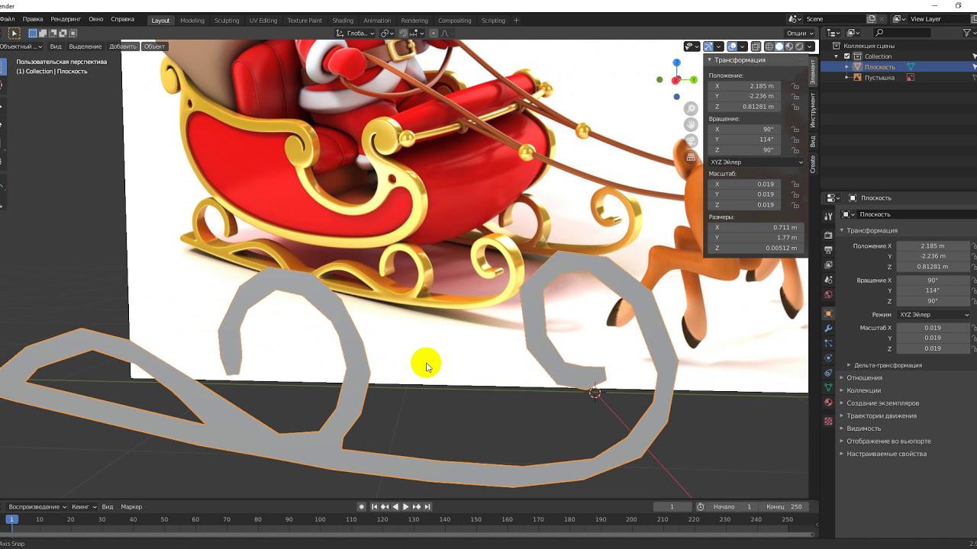Viewport: 977px width, 549px height.
Task: Open the object visibility and selectability dropdown
Action: coord(692,47)
